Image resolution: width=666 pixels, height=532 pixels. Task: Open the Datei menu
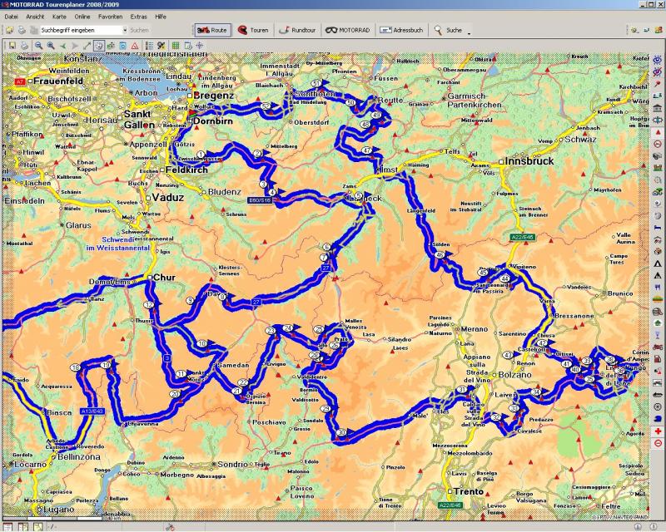coord(12,17)
